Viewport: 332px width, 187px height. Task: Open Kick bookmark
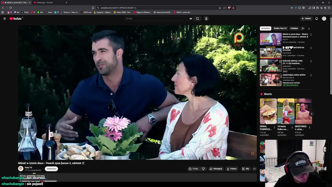pos(40,12)
